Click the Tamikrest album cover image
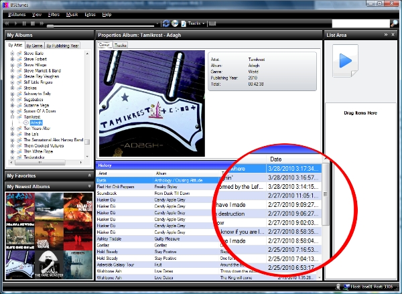Screen dimensions: 402x294 click(152, 103)
